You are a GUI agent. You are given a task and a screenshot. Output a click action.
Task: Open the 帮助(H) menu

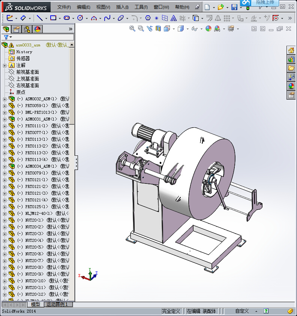click(182, 7)
